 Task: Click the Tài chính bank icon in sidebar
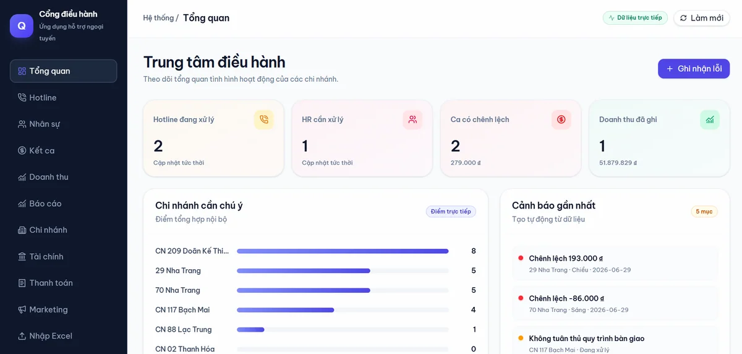coord(22,257)
